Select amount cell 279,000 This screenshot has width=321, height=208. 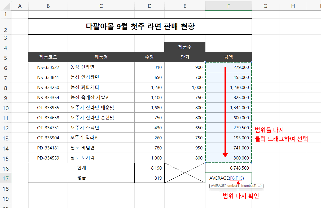(x=228, y=67)
